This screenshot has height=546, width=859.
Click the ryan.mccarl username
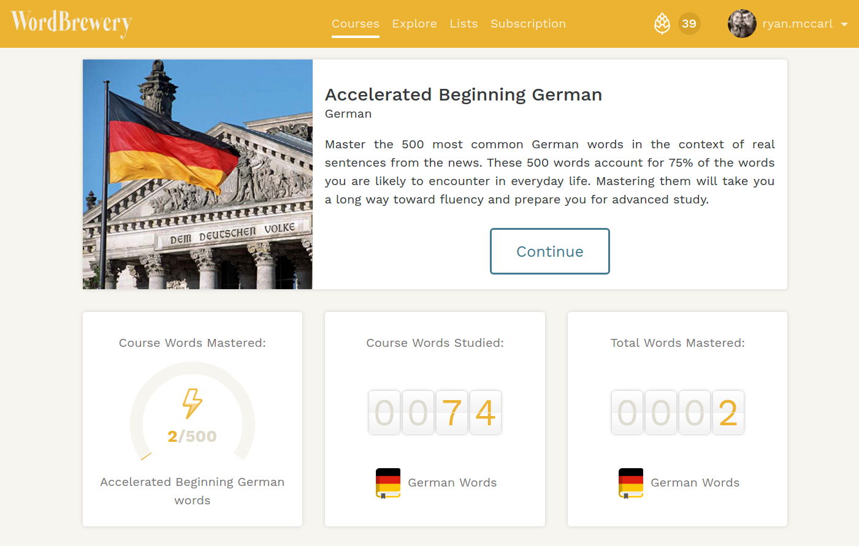(798, 24)
